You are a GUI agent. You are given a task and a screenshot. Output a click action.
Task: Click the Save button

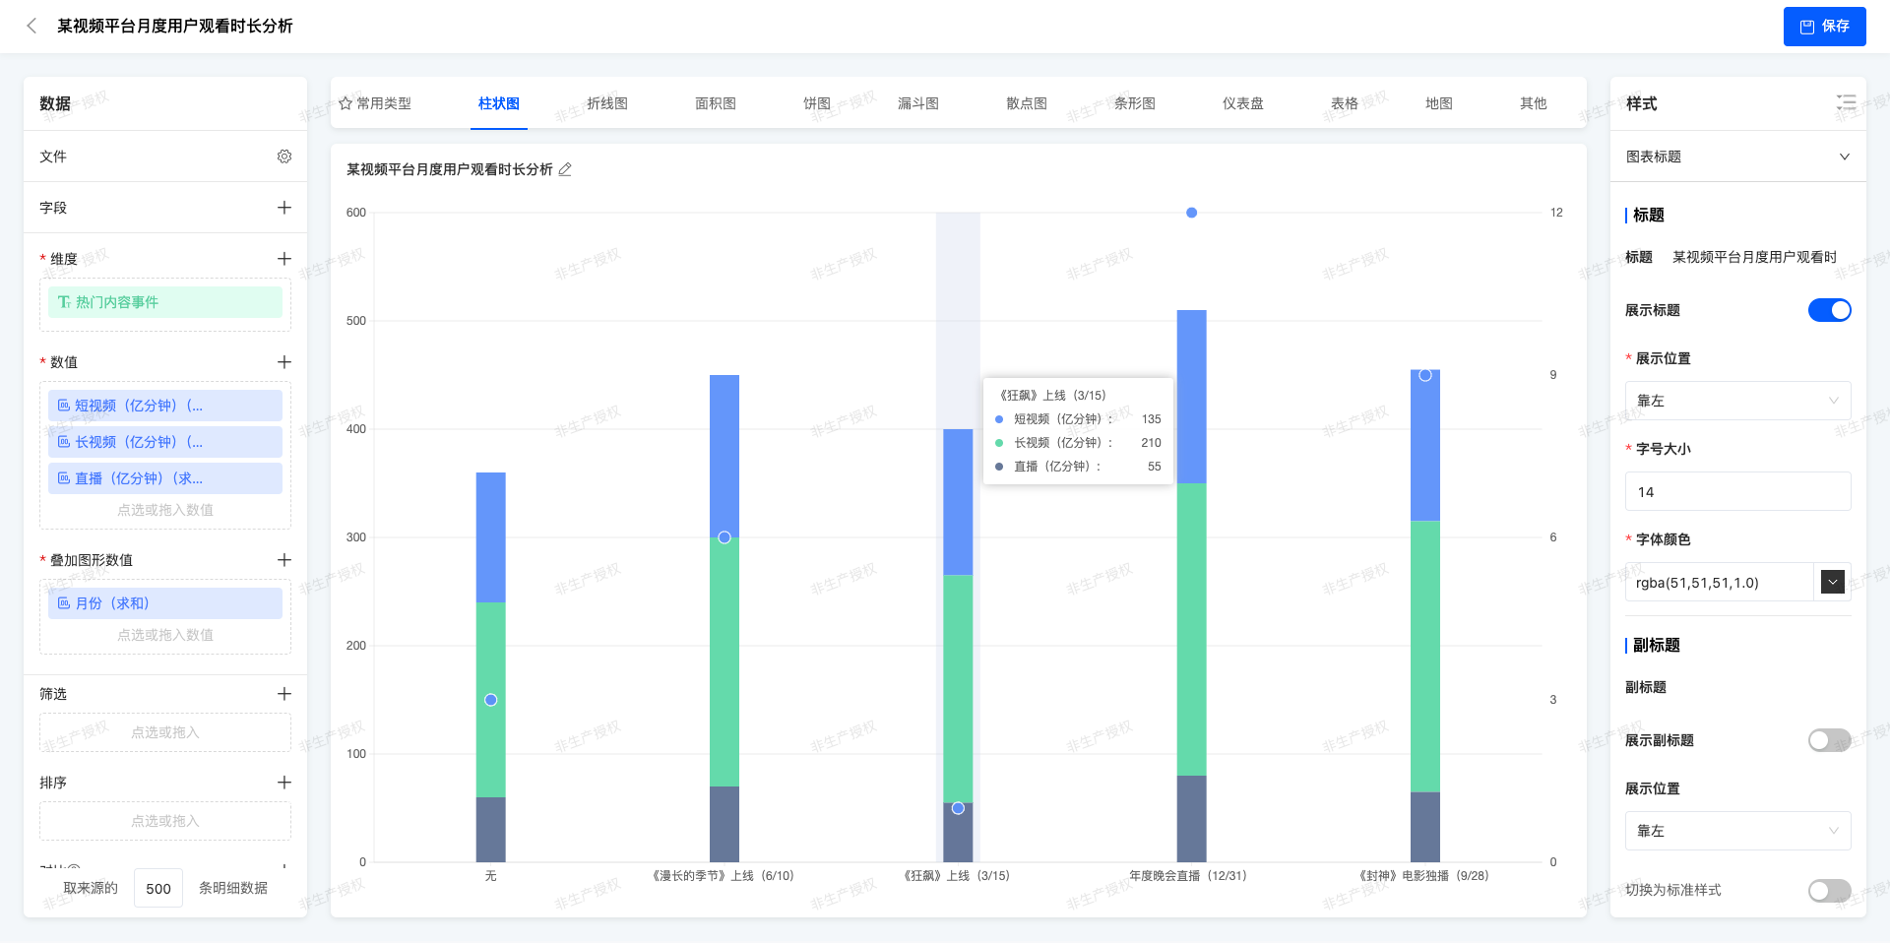(x=1824, y=27)
